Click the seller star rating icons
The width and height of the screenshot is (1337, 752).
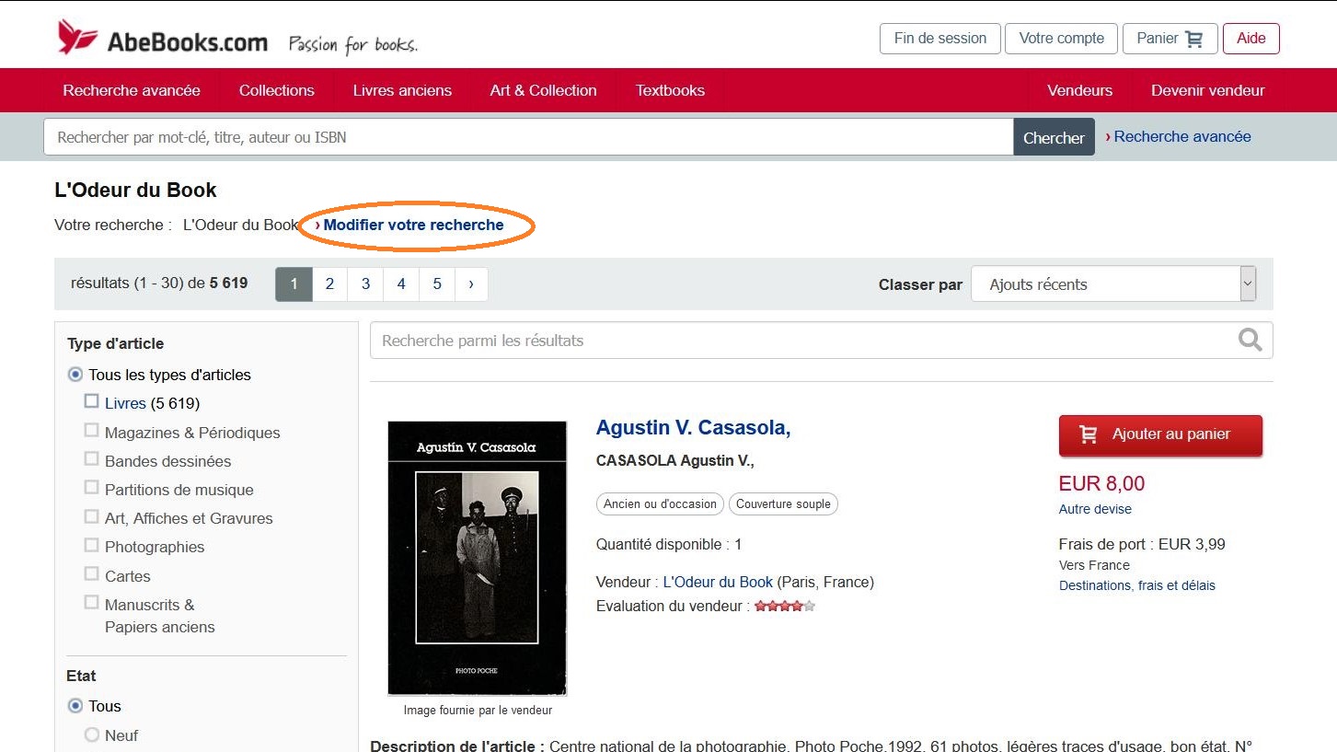[785, 606]
